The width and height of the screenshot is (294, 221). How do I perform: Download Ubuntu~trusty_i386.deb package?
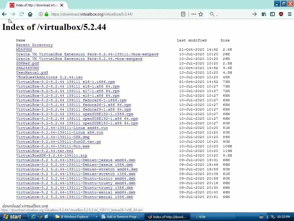75,188
